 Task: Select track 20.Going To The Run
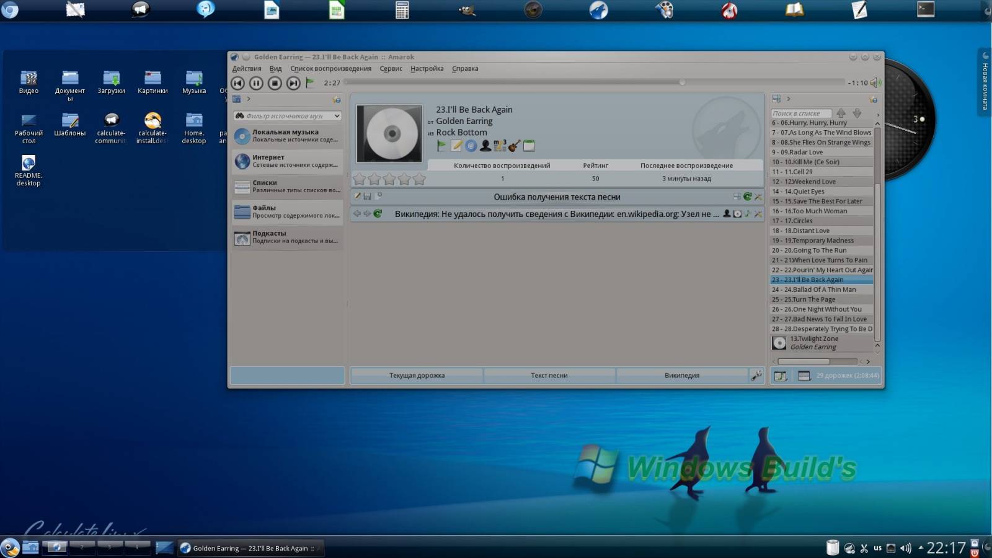821,250
